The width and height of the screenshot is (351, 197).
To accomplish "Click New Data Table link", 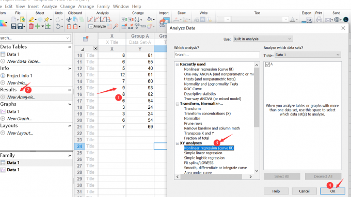I will (x=24, y=61).
